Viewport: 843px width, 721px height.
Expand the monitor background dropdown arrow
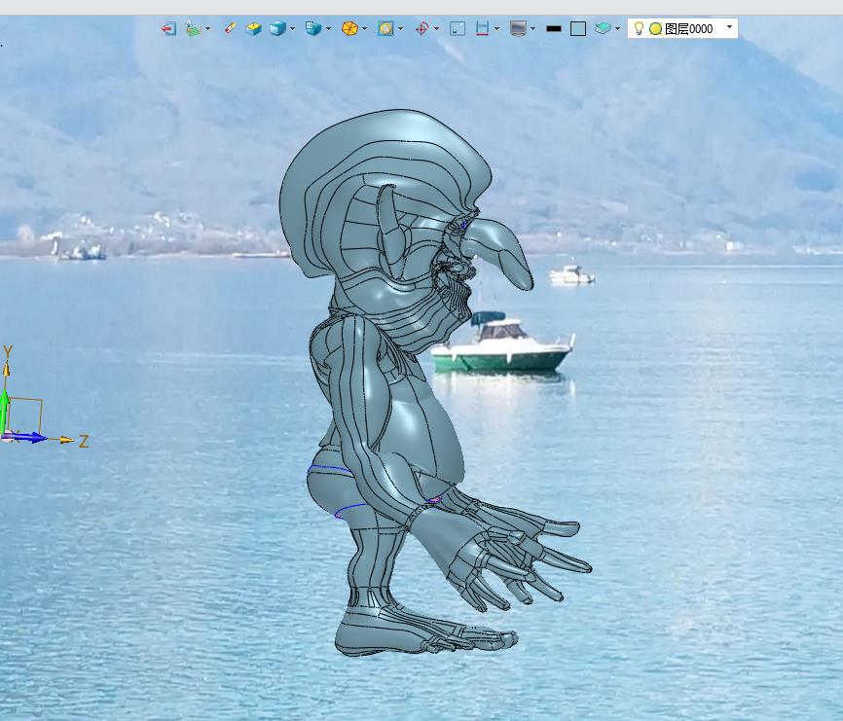tap(532, 28)
